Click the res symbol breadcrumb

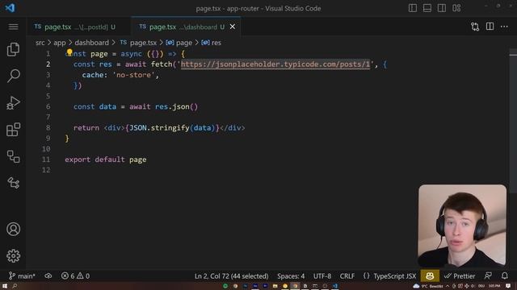212,43
